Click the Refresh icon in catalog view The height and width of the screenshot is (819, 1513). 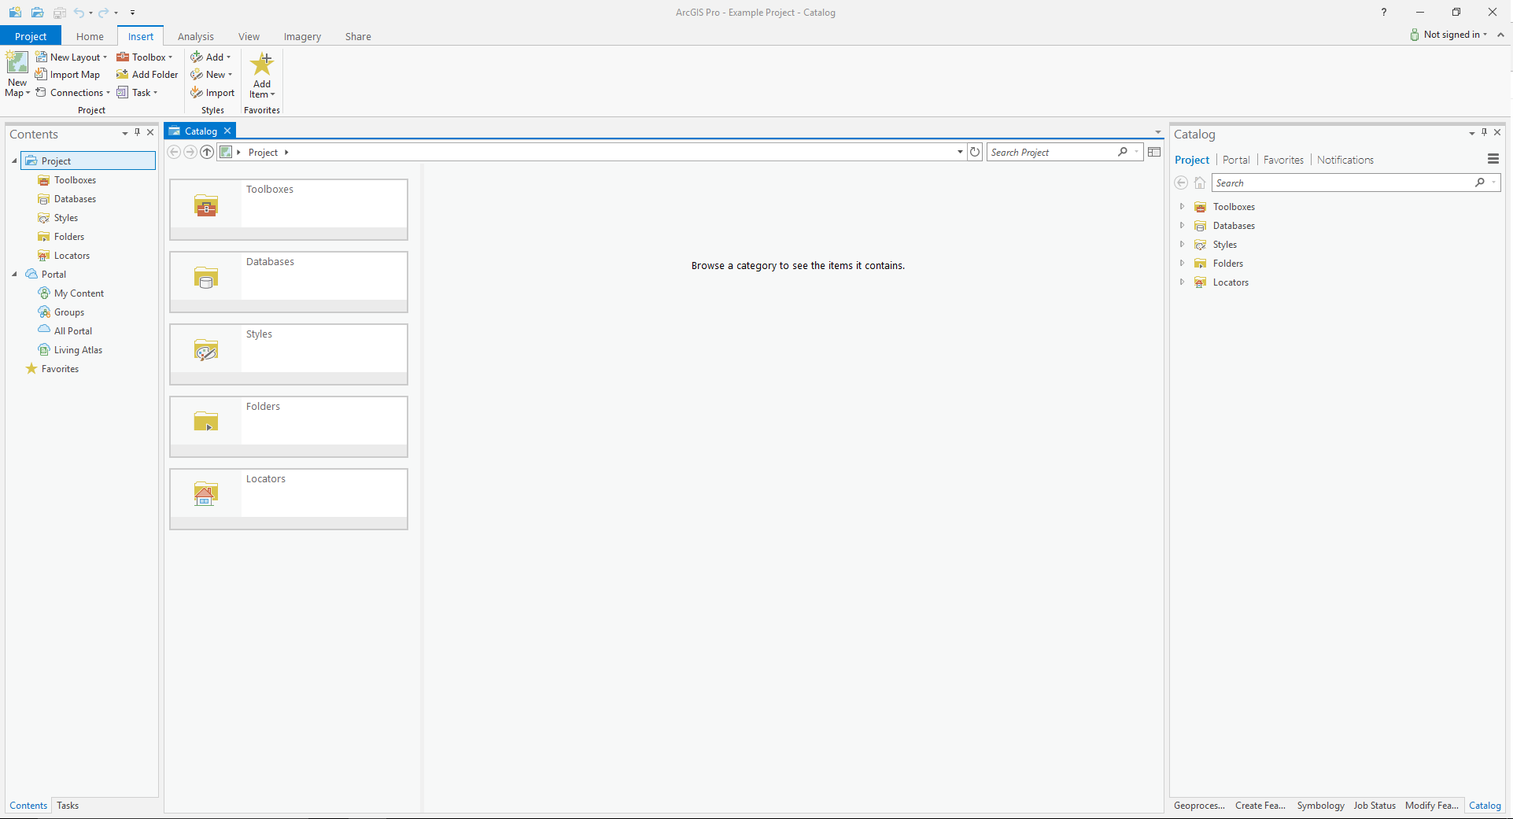tap(975, 152)
